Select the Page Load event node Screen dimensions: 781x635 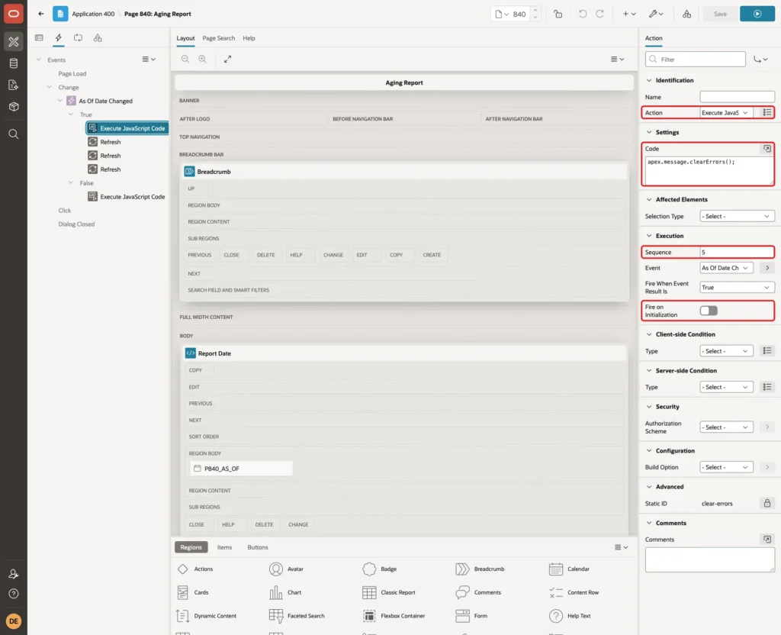click(x=72, y=74)
